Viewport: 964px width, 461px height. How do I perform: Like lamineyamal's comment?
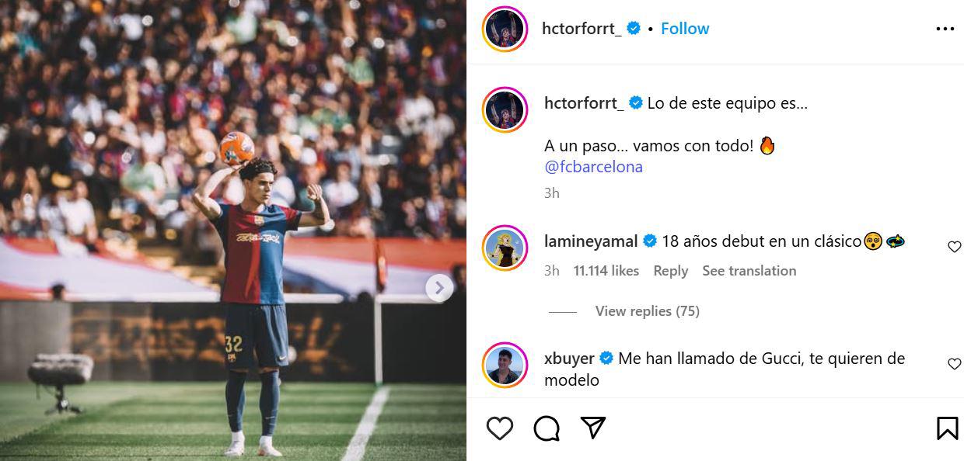(x=954, y=247)
